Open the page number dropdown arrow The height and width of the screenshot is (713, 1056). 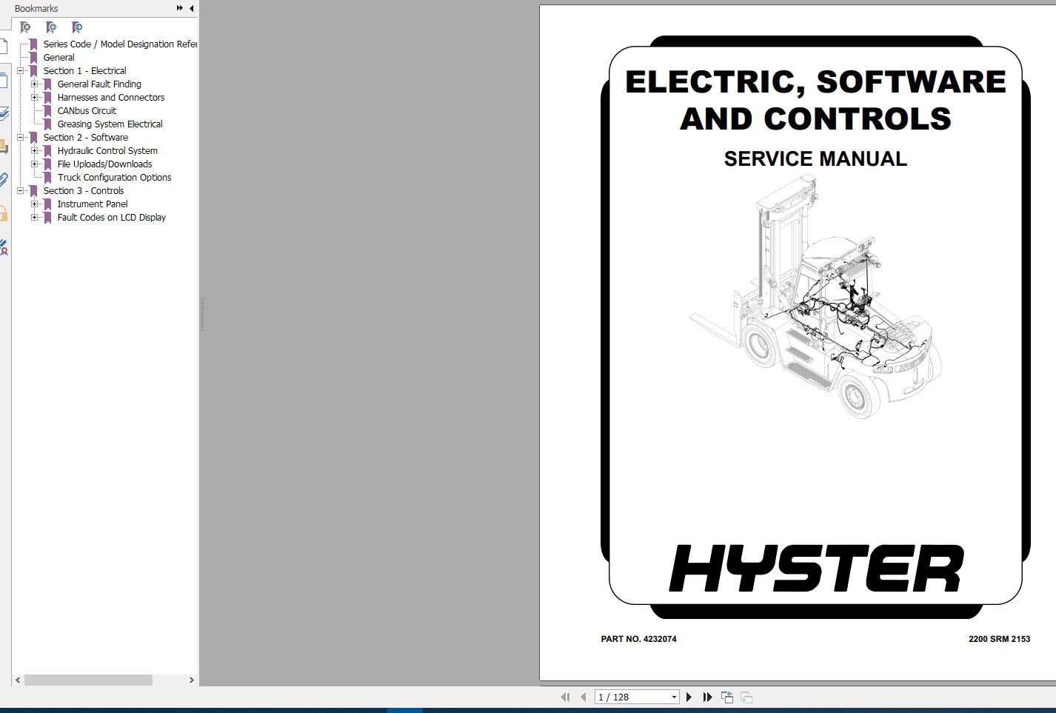click(674, 697)
